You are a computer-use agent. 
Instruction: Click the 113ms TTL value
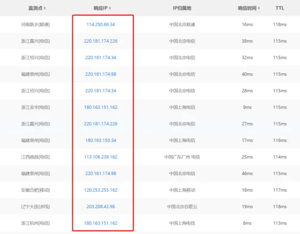point(280,223)
